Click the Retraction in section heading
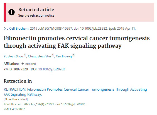Image resolution: width=157 pixels, height=115 pixels. click(18, 81)
